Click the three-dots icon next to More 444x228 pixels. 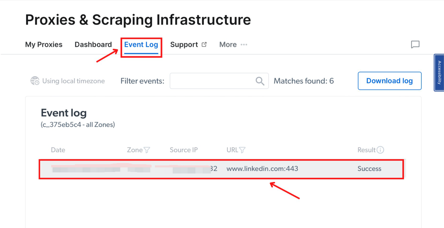point(244,44)
